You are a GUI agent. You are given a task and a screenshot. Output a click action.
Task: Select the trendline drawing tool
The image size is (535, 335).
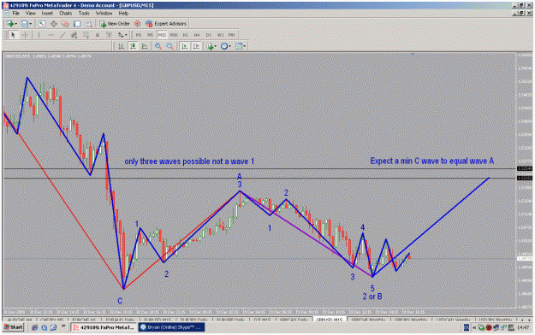tap(62, 35)
